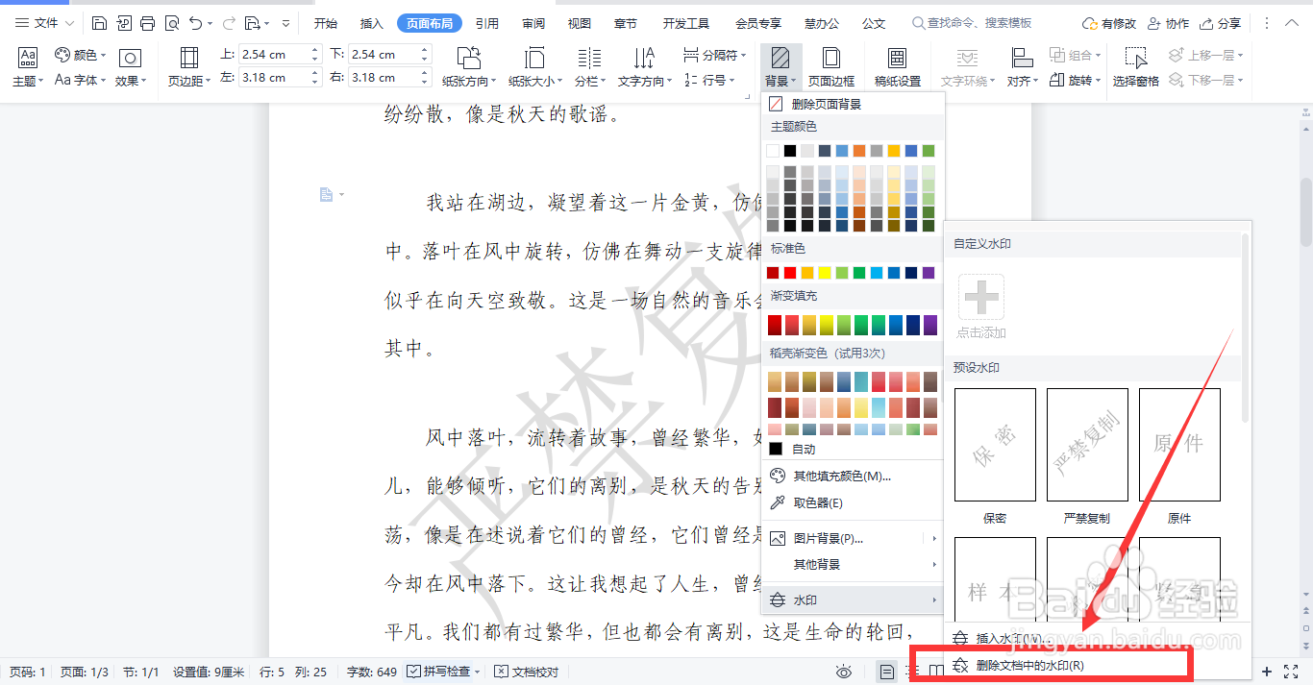The image size is (1313, 685).
Task: Click the Undo arrow icon
Action: [x=195, y=23]
